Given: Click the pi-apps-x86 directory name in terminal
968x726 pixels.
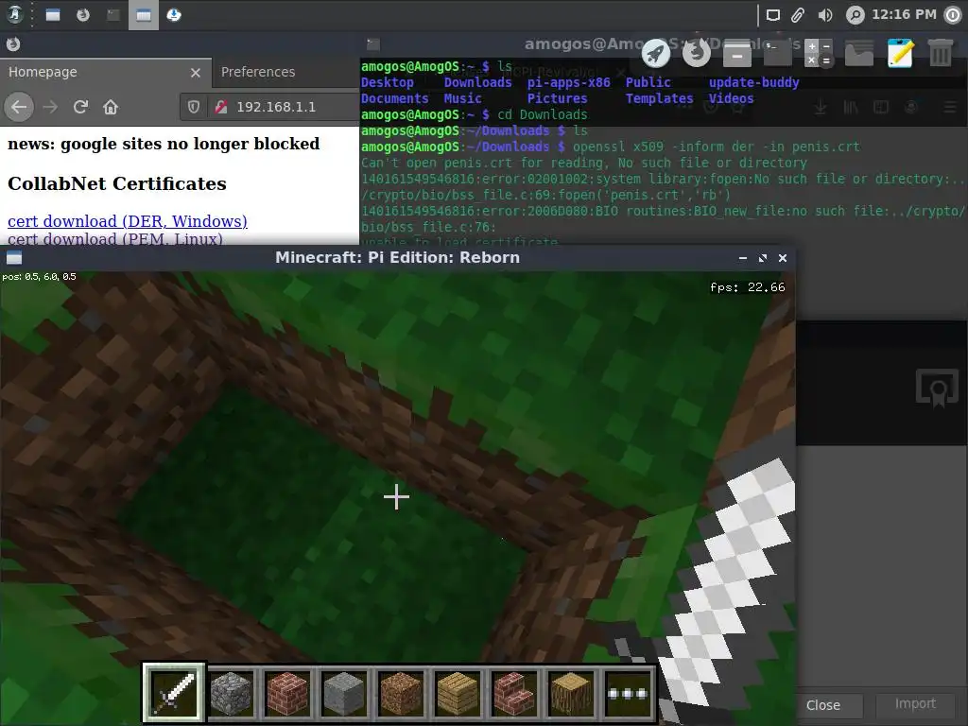Looking at the screenshot, I should click(568, 83).
